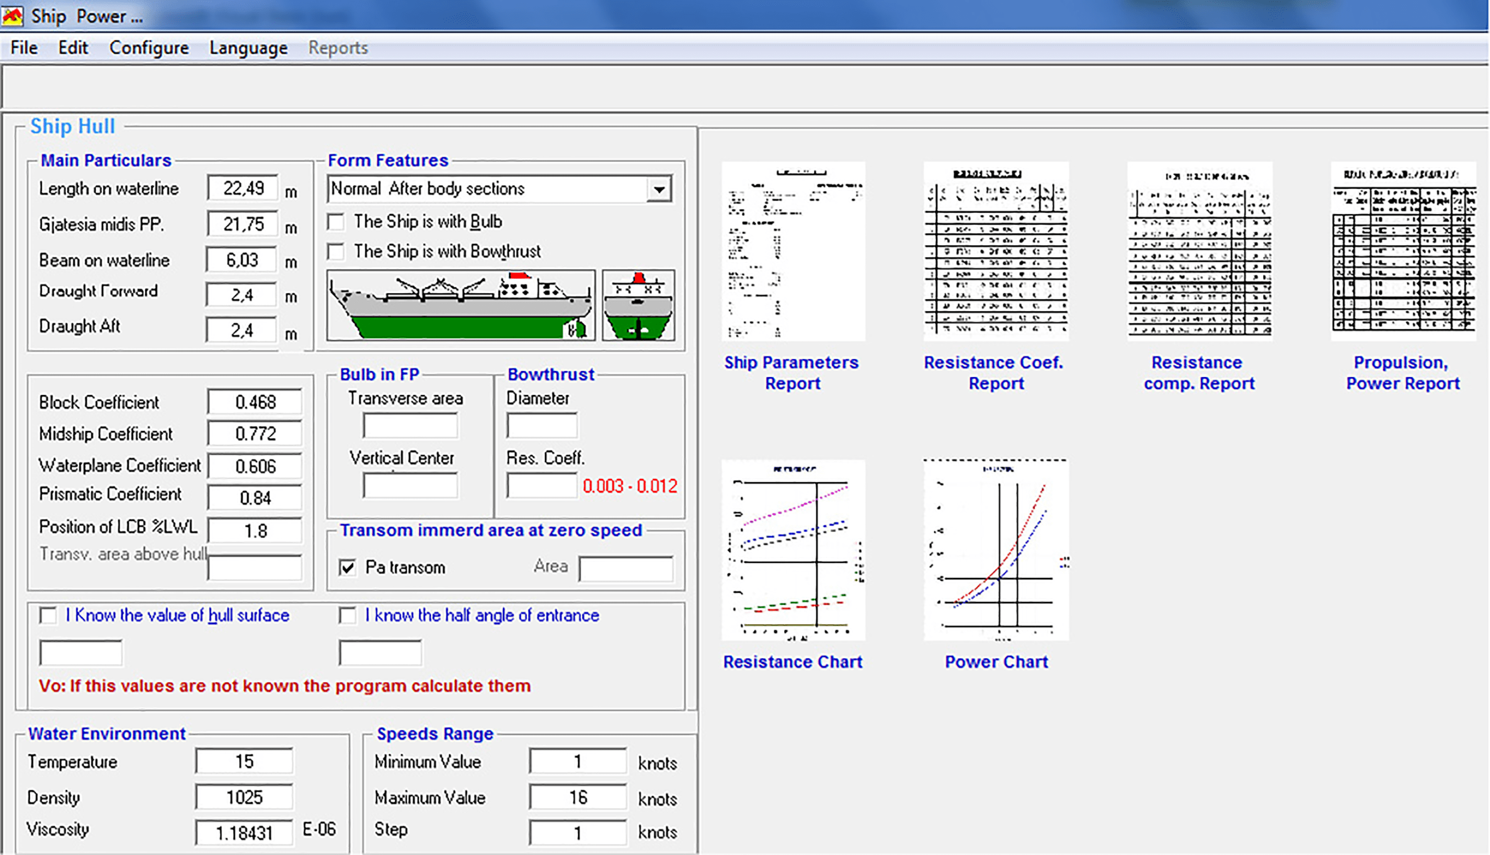Open the Resistance Coef. Report icon

(x=995, y=251)
